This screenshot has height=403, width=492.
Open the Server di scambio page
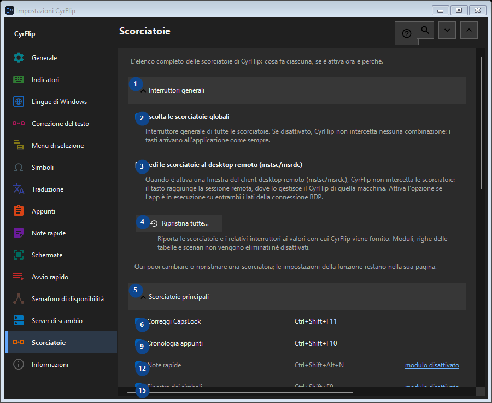point(61,321)
